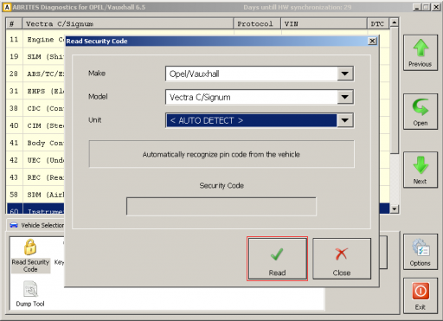Click the Security Code output field
Screen dimensions: 443x321
tap(221, 206)
